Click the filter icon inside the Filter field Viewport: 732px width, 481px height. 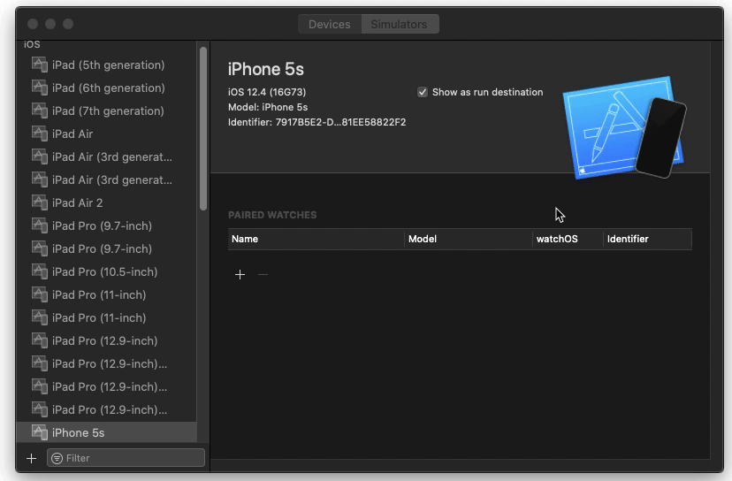[57, 458]
